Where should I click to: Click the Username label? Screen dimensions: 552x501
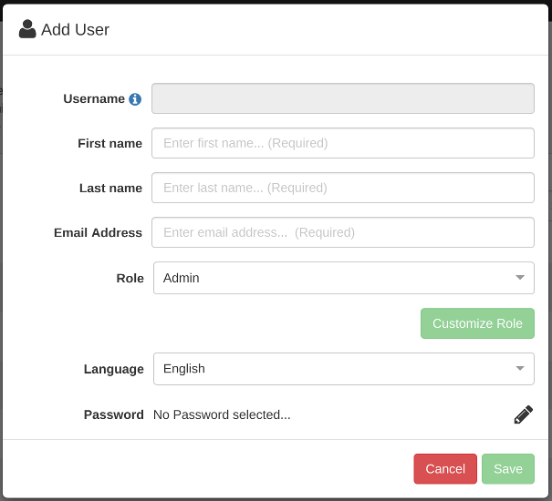click(94, 98)
